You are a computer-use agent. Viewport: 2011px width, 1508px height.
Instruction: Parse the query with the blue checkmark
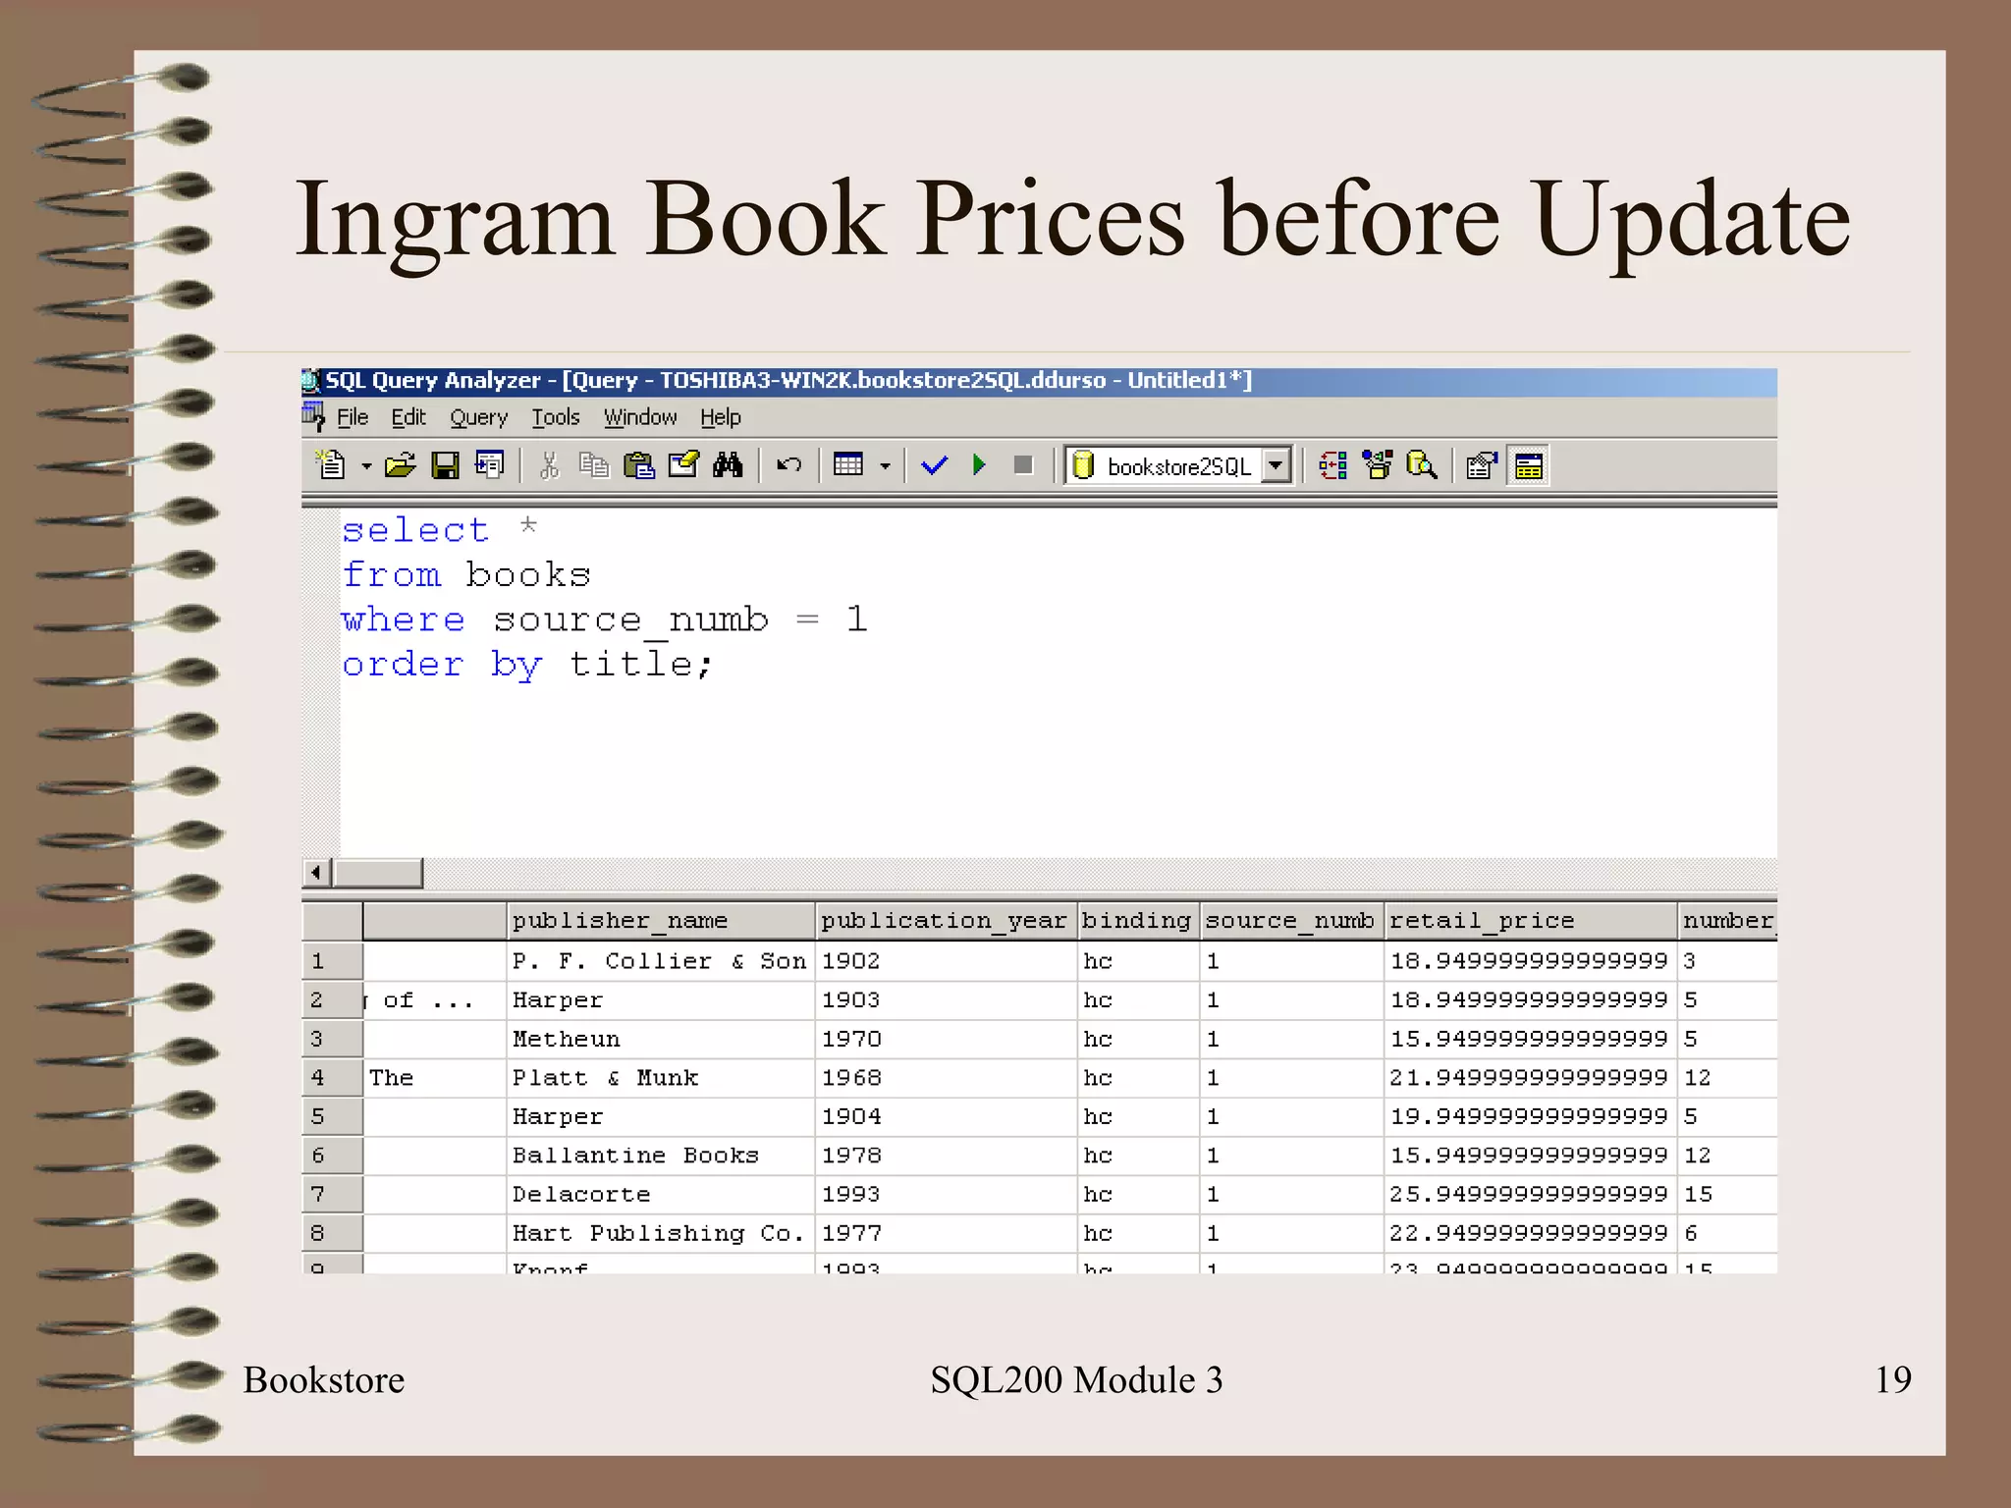[934, 464]
